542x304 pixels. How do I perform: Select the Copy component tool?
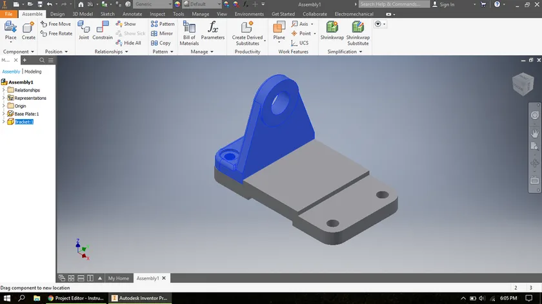tap(161, 43)
